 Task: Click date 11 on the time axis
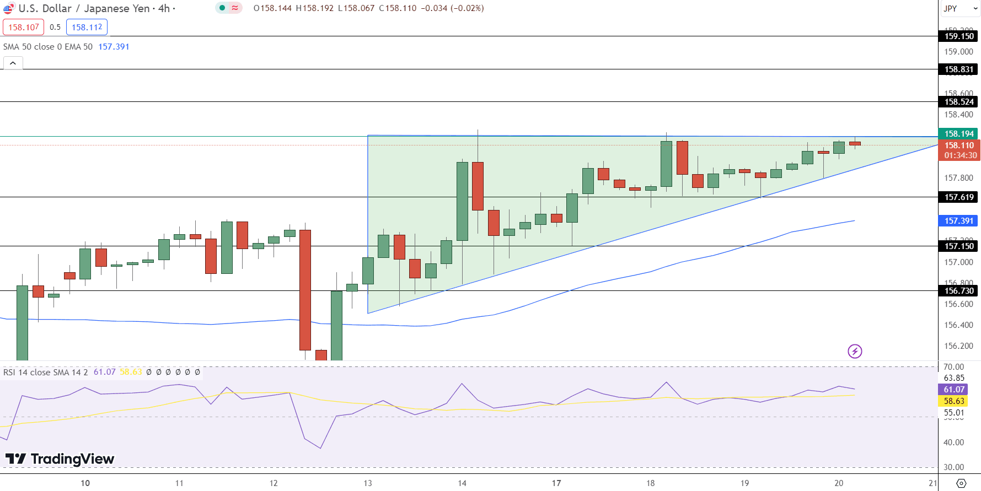(179, 483)
